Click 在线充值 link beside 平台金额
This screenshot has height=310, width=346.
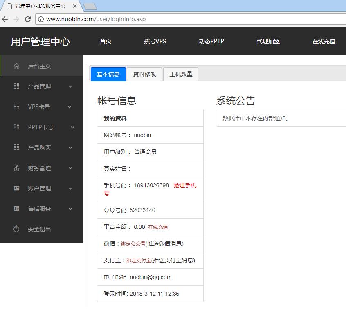[x=158, y=227]
